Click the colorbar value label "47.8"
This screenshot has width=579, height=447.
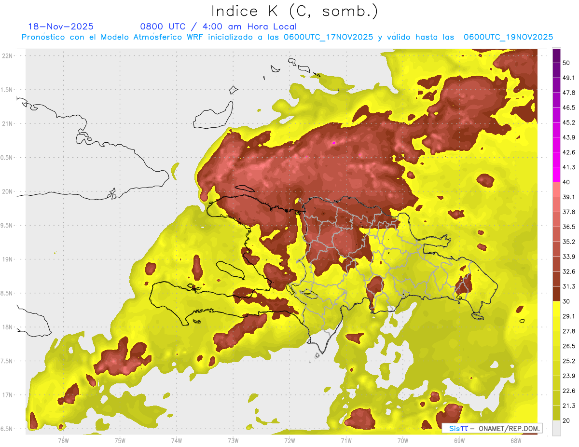point(569,93)
